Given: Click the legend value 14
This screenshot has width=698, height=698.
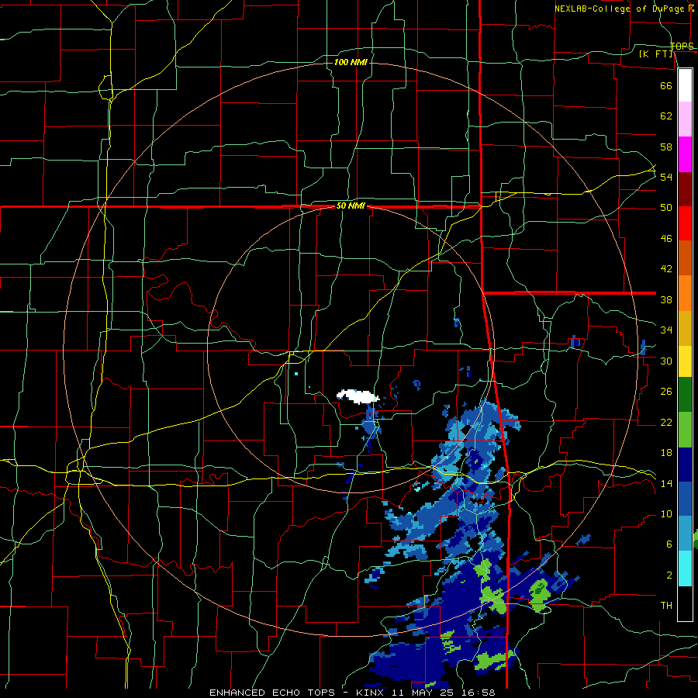Looking at the screenshot, I should [666, 483].
